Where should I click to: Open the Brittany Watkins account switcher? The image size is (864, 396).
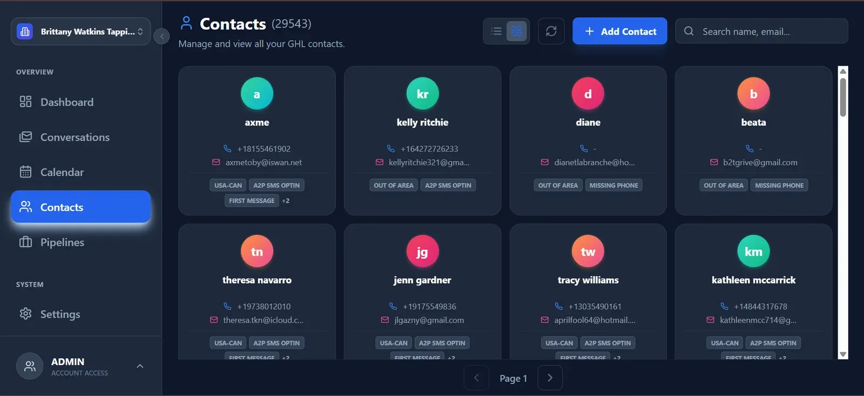point(80,31)
